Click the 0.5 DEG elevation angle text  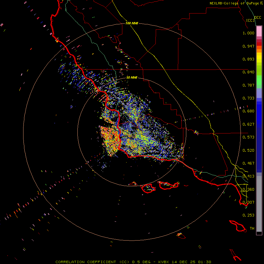point(142,262)
